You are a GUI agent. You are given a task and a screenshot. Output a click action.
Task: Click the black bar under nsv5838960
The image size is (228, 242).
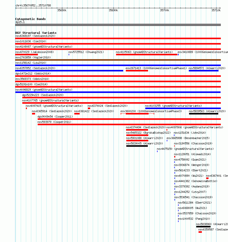[203, 227]
